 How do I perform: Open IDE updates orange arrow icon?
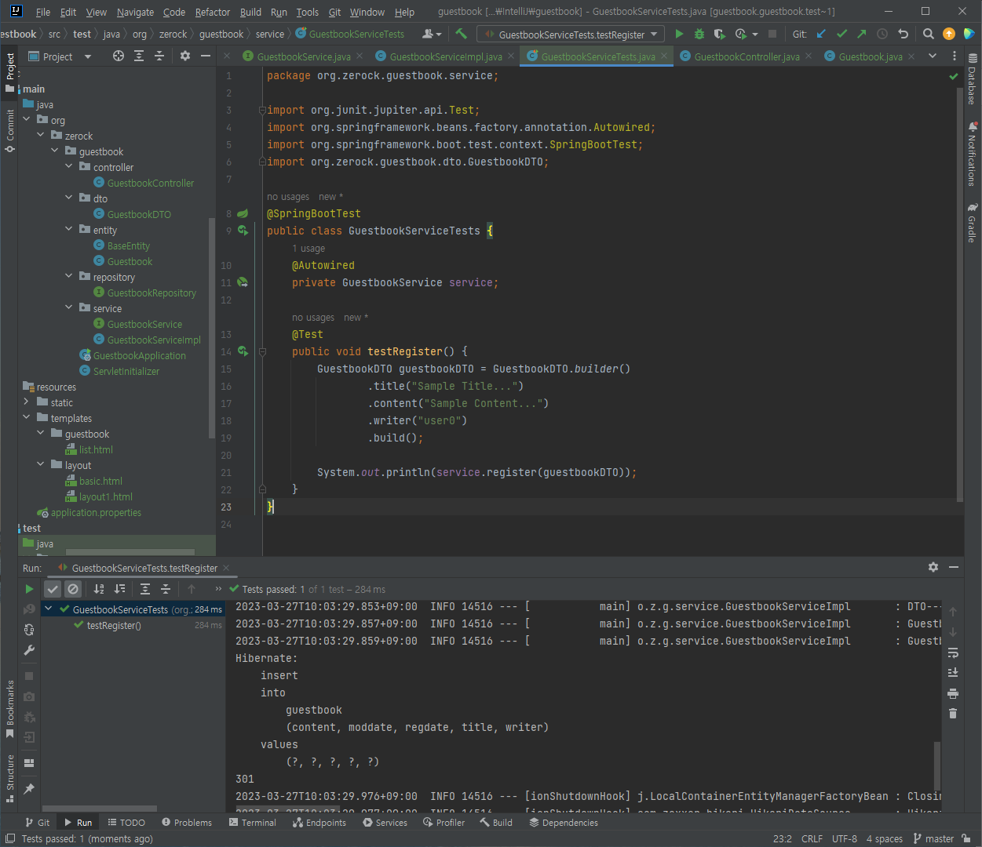949,34
